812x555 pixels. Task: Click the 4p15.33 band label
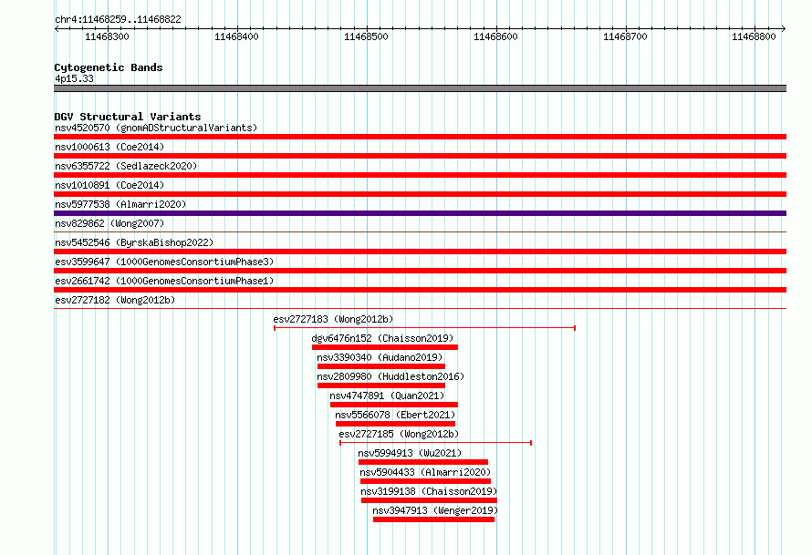click(x=74, y=78)
